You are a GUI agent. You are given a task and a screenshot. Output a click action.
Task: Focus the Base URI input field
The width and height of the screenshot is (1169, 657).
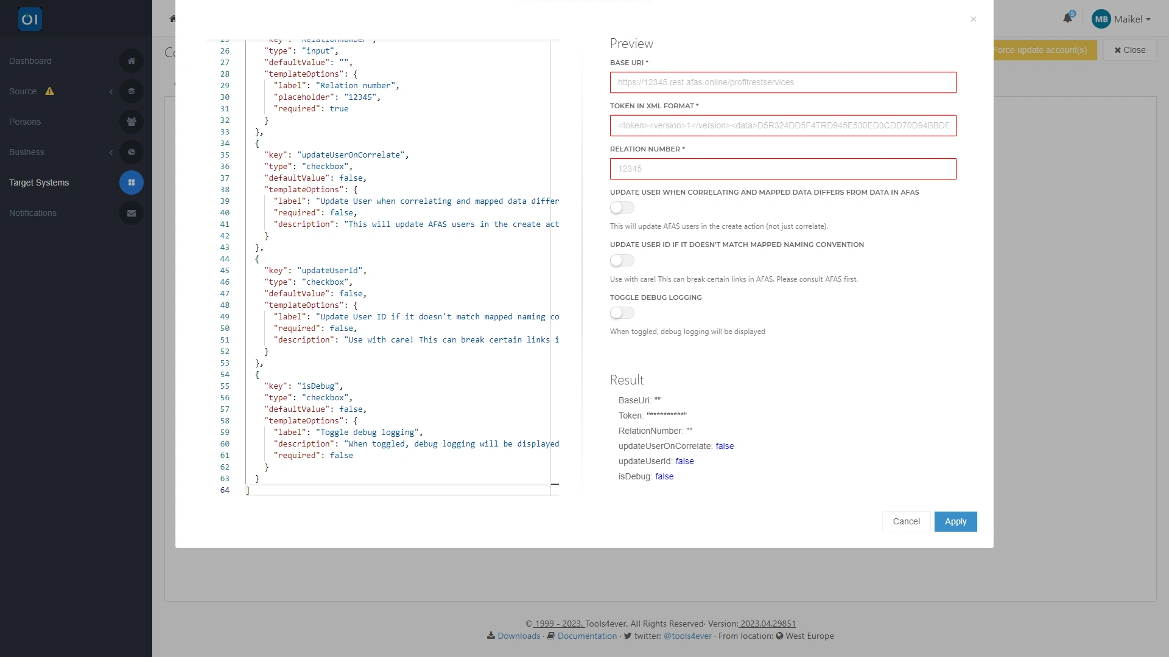point(783,83)
